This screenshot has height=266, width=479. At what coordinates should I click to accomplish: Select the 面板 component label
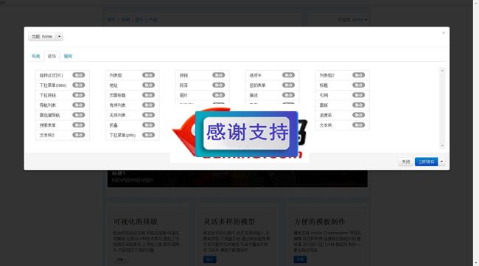pos(324,105)
